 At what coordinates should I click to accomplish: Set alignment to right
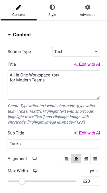coord(86,158)
